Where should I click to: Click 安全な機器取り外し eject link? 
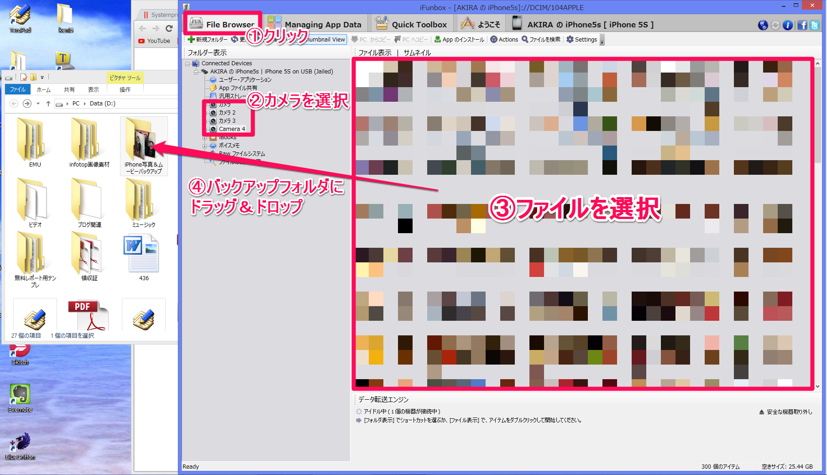click(x=785, y=412)
